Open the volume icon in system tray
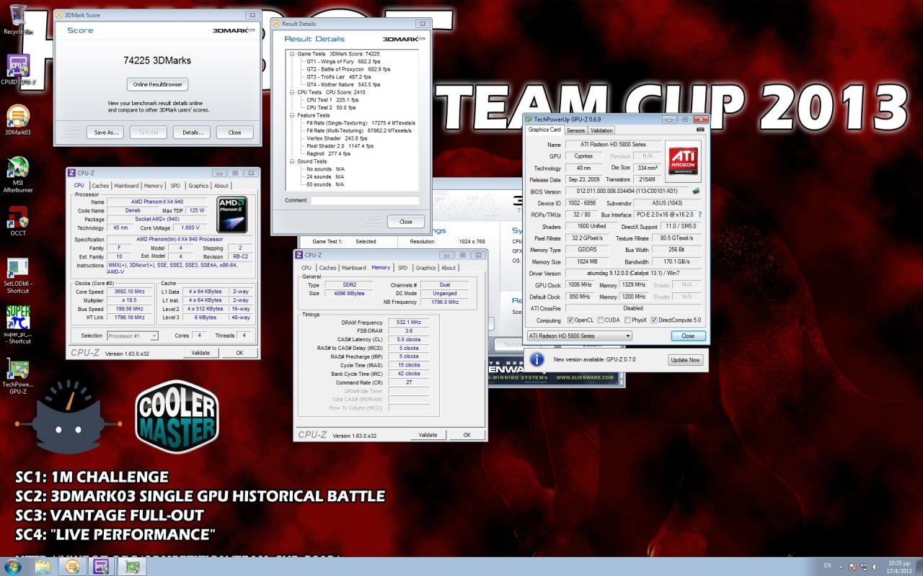 click(876, 566)
